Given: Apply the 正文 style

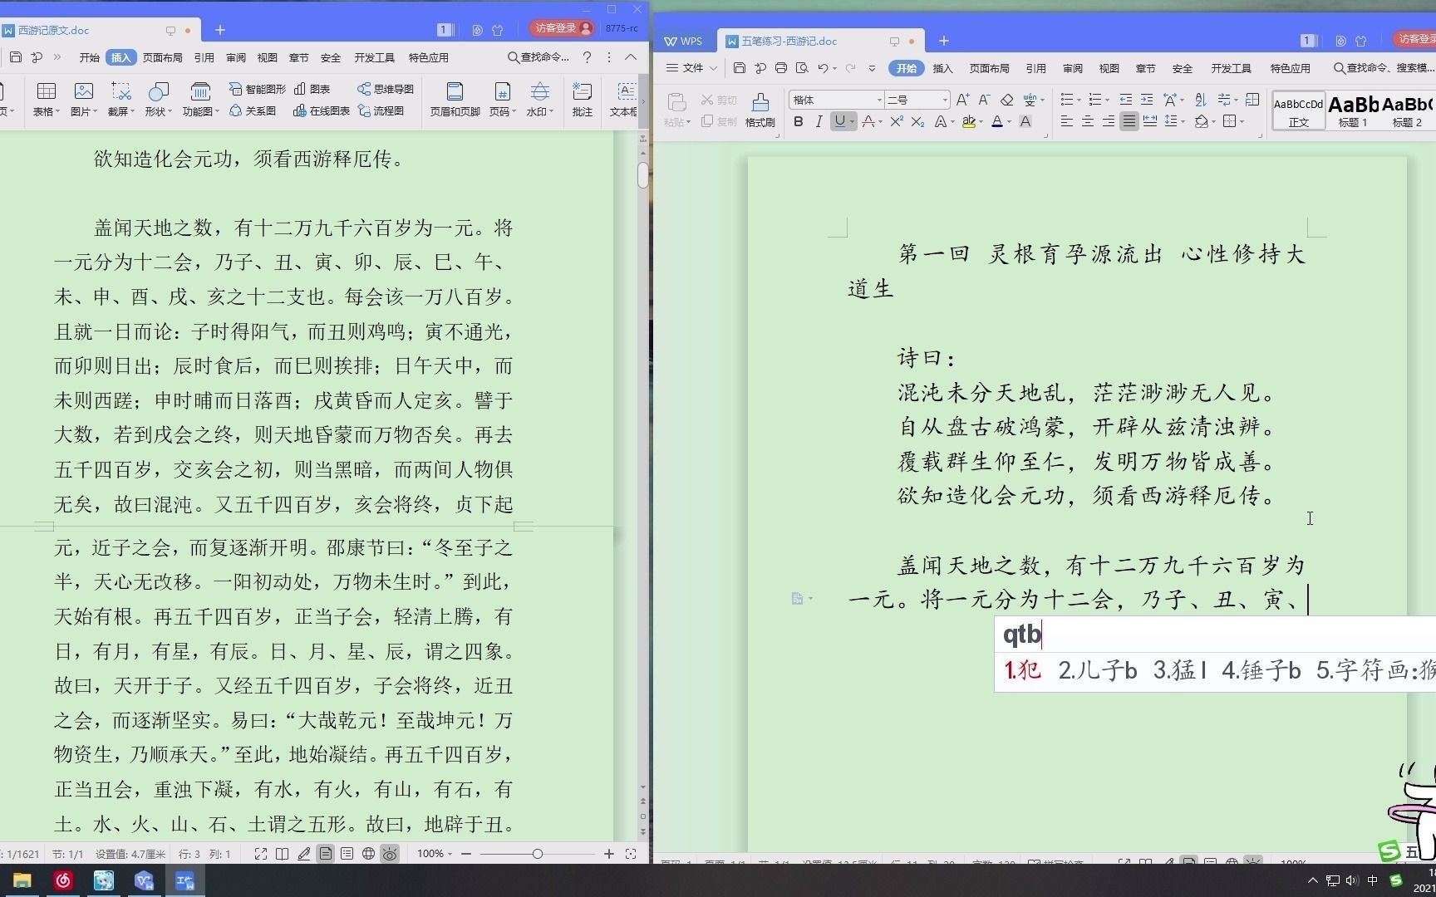Looking at the screenshot, I should tap(1299, 111).
